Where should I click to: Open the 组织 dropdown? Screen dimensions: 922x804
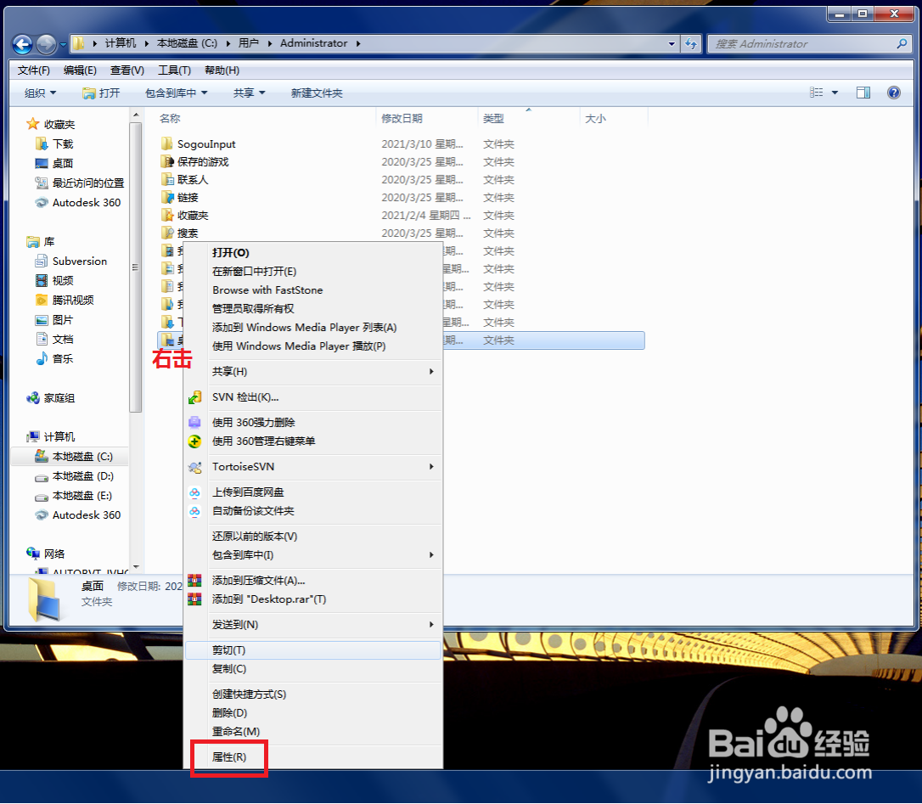(40, 93)
